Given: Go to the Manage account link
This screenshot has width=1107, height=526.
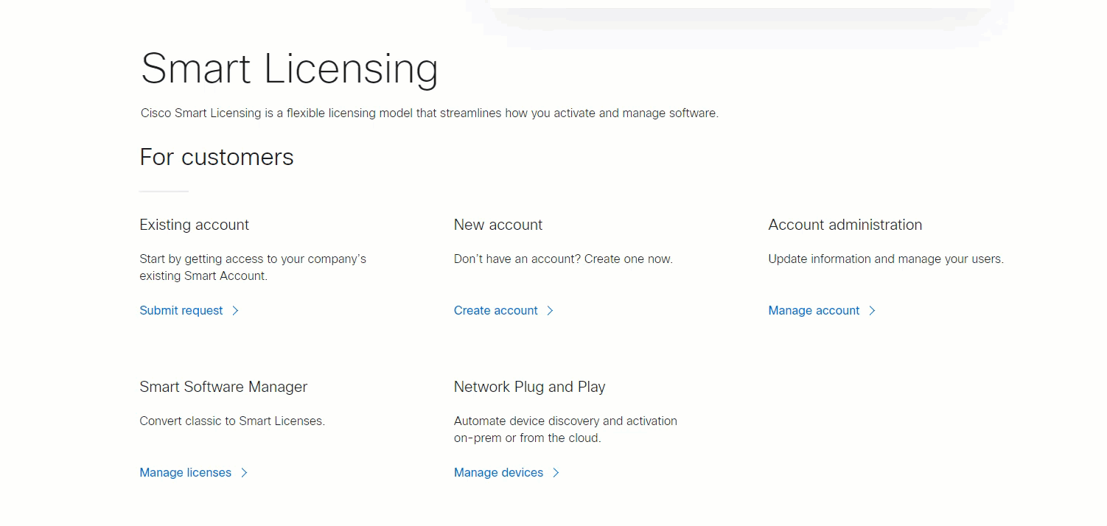Looking at the screenshot, I should pos(814,311).
